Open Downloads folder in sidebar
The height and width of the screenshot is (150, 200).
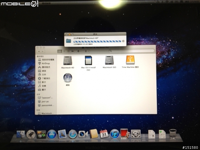click(44, 78)
